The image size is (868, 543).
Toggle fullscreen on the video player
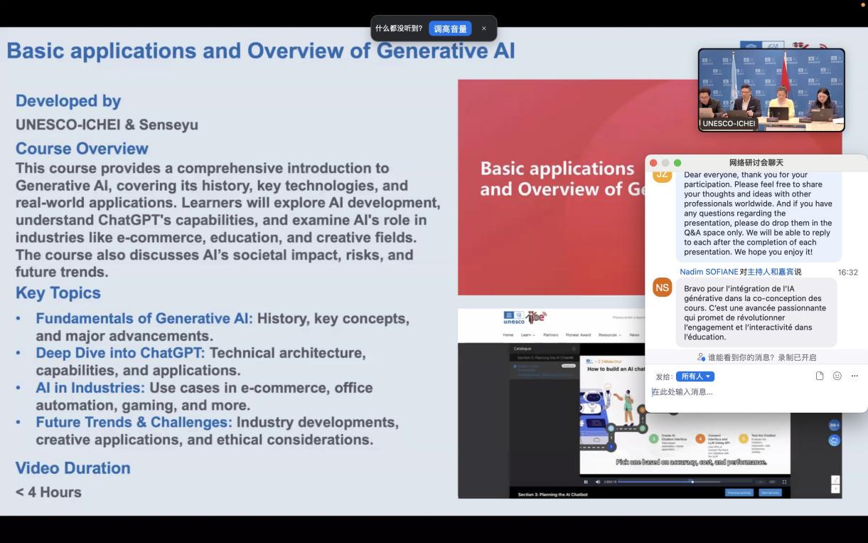(784, 482)
